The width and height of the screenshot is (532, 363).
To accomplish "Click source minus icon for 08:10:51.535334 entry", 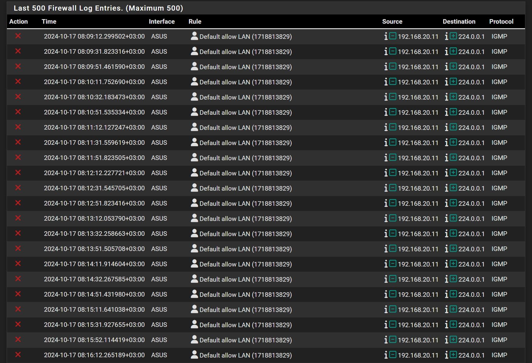I will point(393,112).
